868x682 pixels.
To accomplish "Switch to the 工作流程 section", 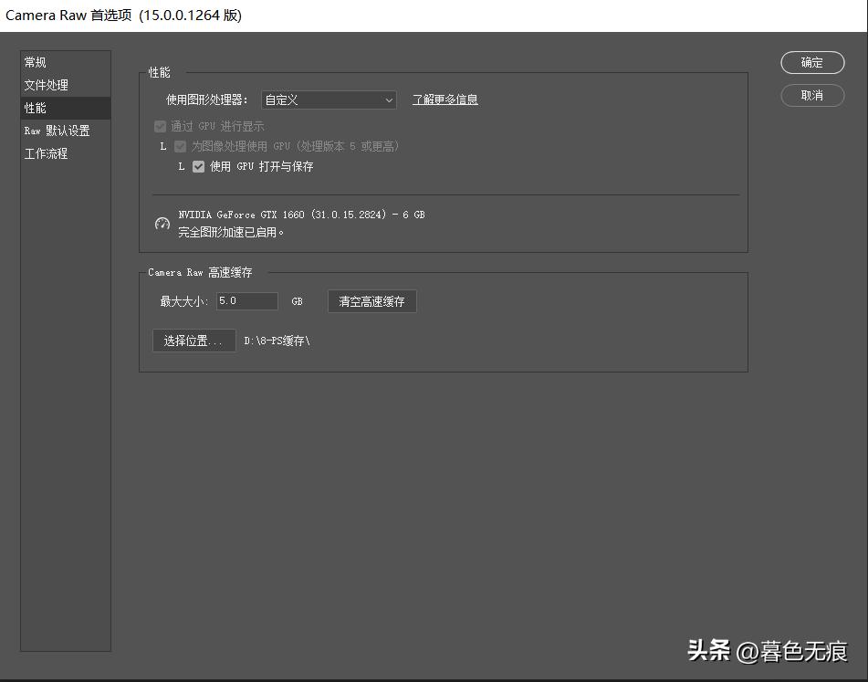I will (44, 153).
